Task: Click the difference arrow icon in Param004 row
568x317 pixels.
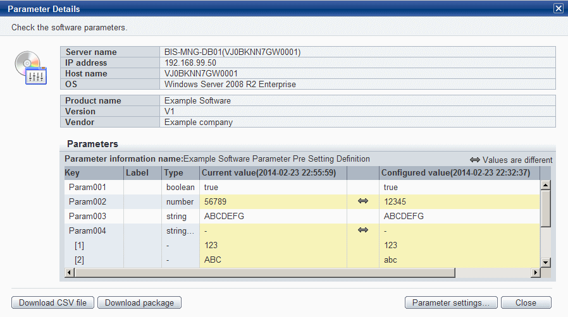Action: coord(363,230)
